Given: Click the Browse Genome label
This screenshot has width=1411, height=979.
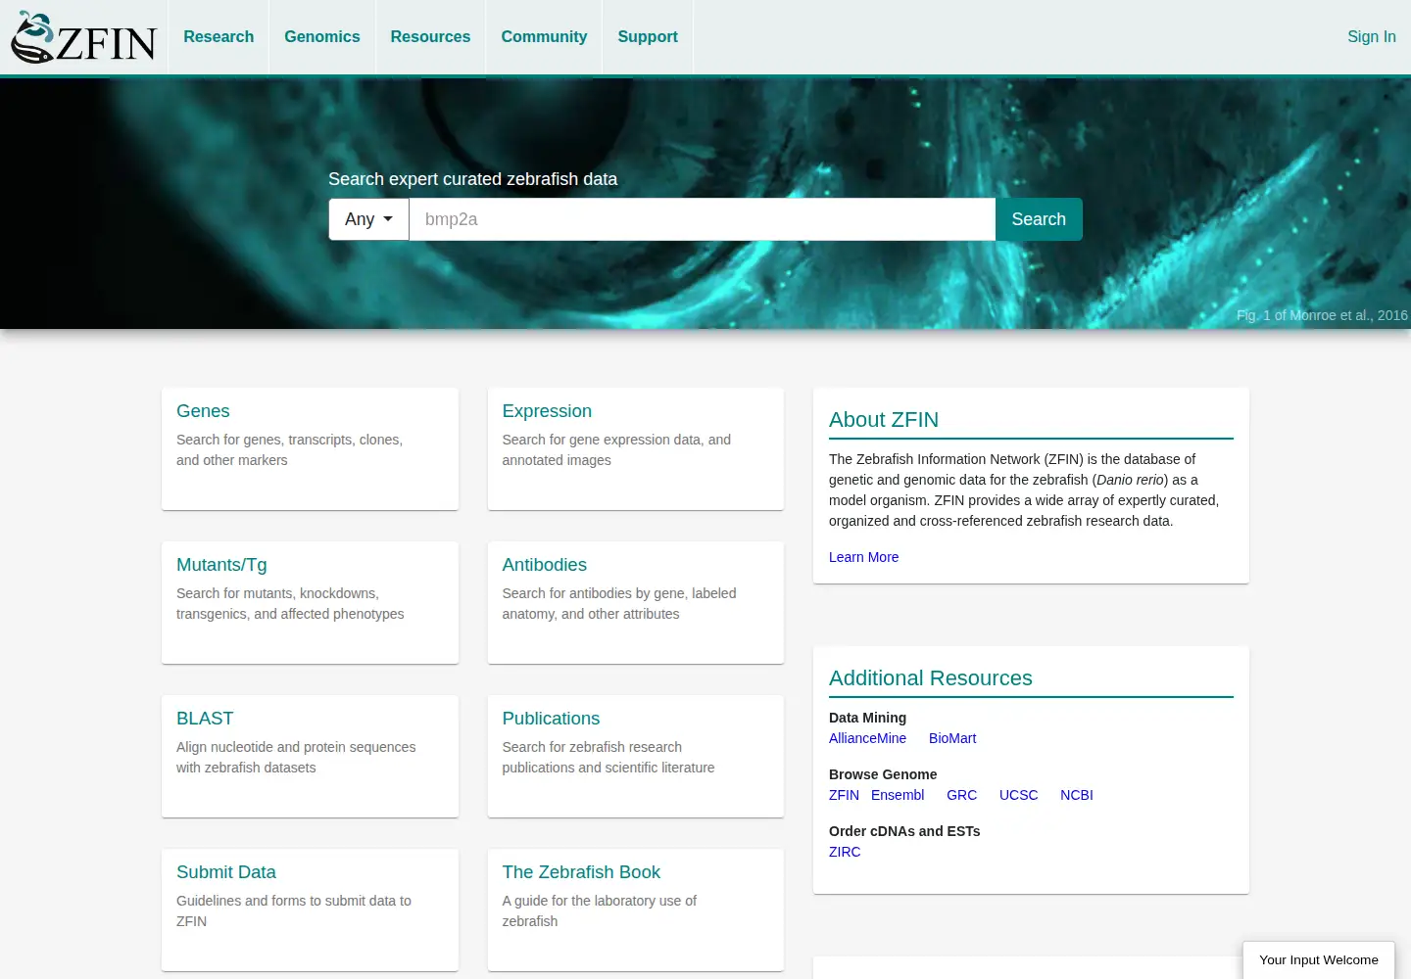Looking at the screenshot, I should point(883,774).
